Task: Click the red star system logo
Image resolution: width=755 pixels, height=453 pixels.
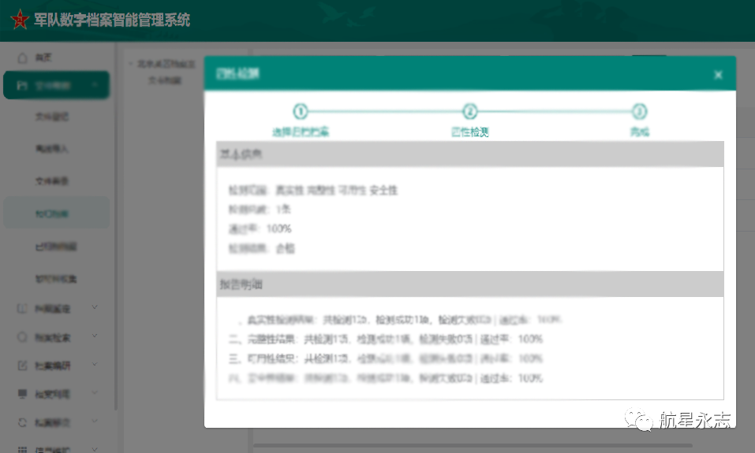Action: coord(20,20)
